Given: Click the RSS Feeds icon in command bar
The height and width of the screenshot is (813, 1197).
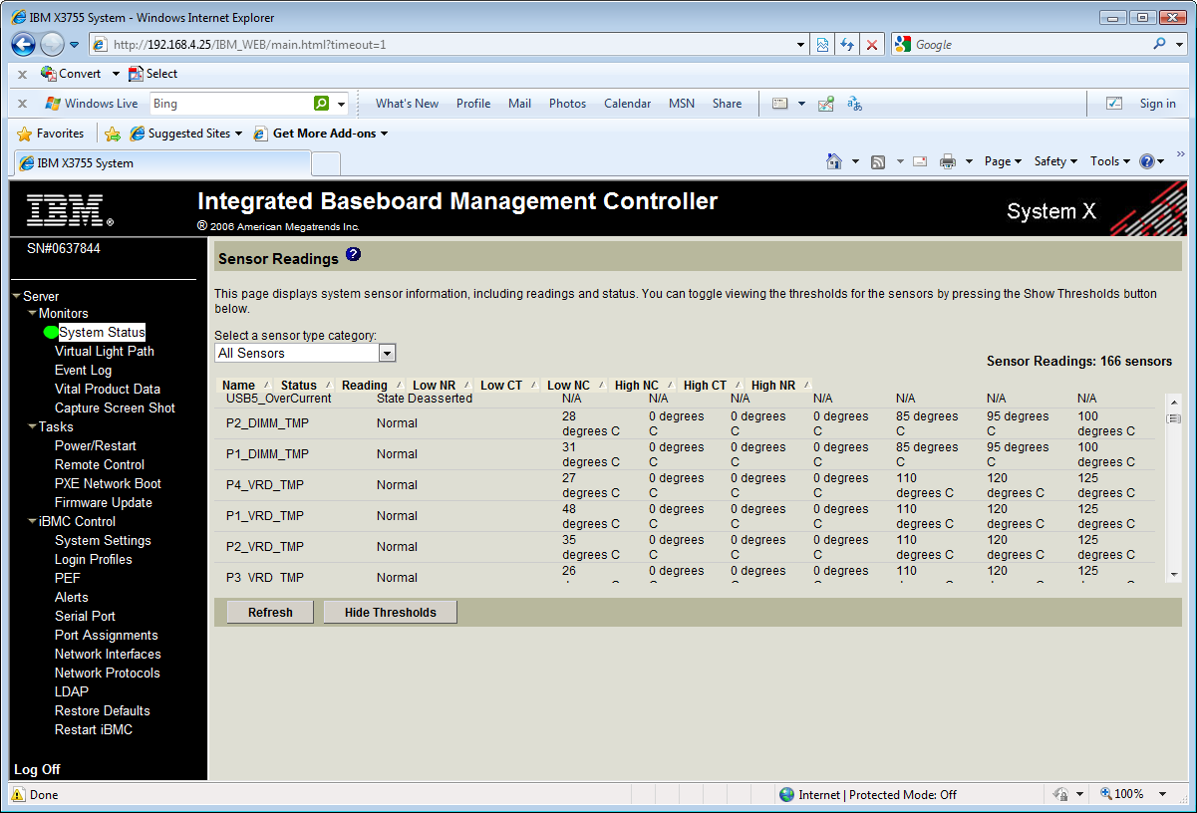Looking at the screenshot, I should (878, 161).
